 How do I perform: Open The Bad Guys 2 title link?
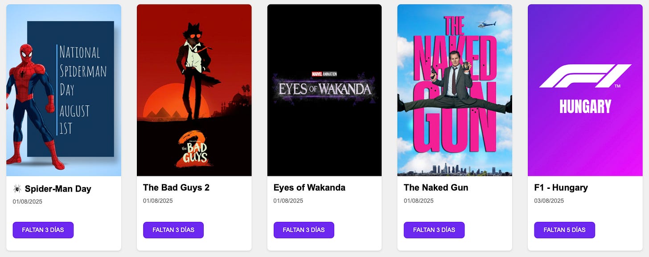[176, 188]
